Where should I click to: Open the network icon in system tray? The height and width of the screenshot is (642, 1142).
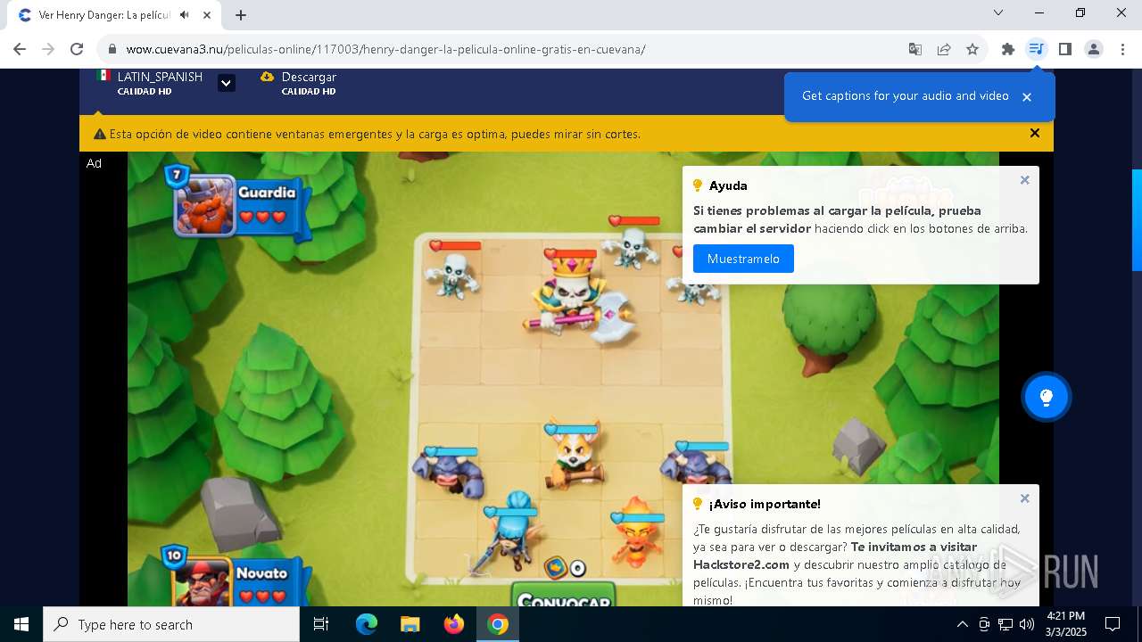1005,624
